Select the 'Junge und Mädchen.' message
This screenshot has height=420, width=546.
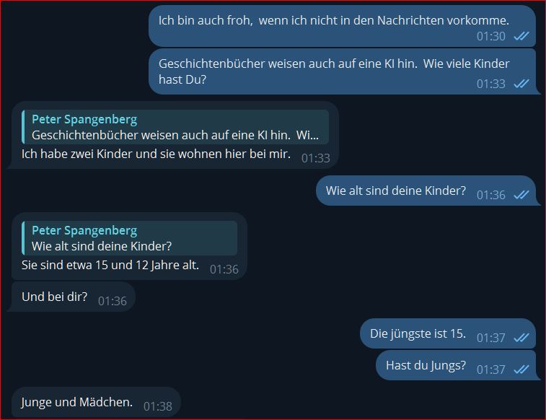[96, 402]
